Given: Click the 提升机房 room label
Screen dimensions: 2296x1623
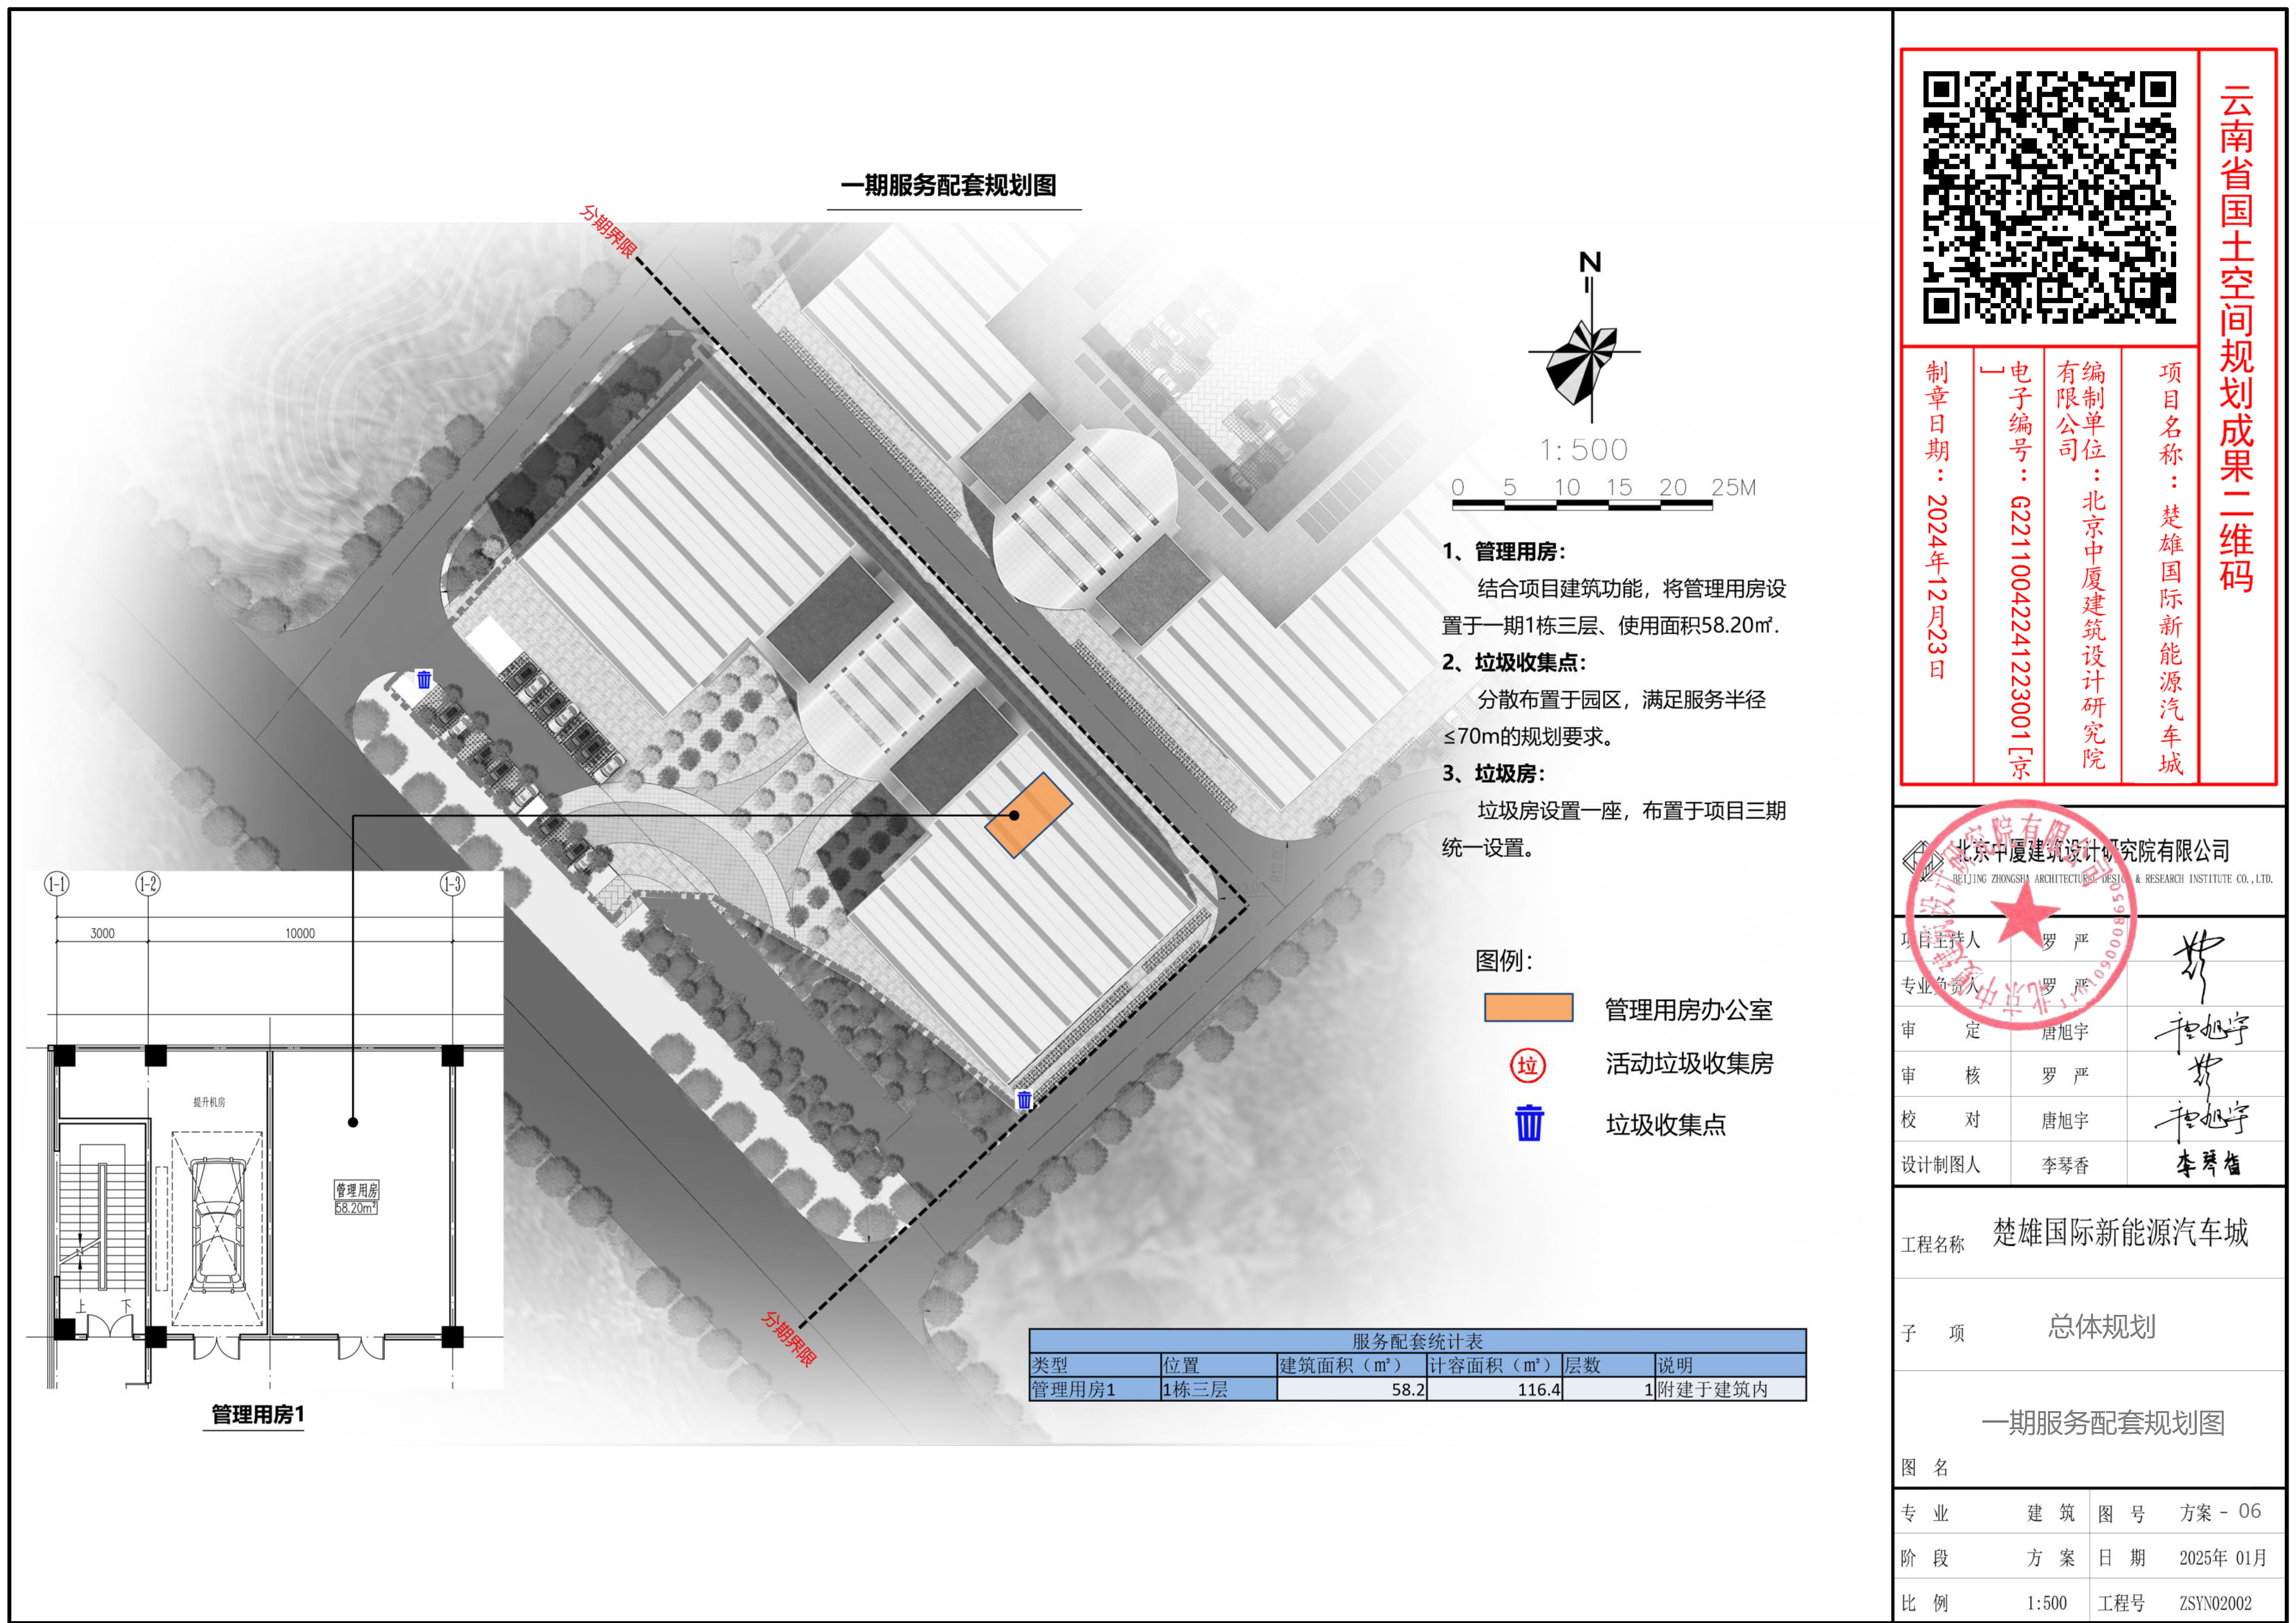Looking at the screenshot, I should [209, 1102].
